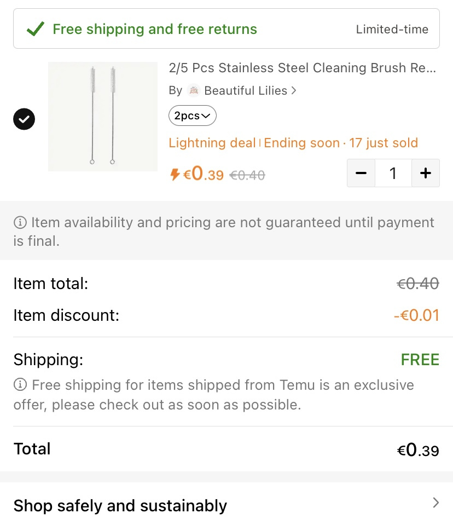Click the green free shipping checkmark icon
The height and width of the screenshot is (525, 453).
click(36, 29)
